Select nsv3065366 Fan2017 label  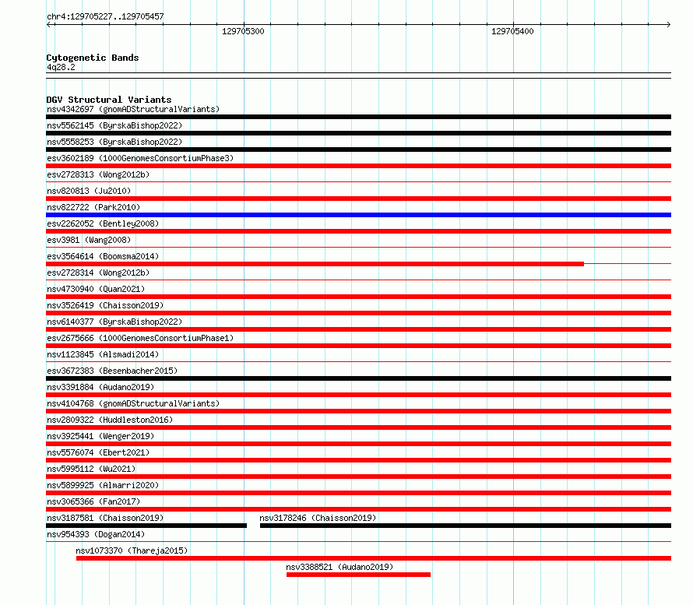(93, 501)
